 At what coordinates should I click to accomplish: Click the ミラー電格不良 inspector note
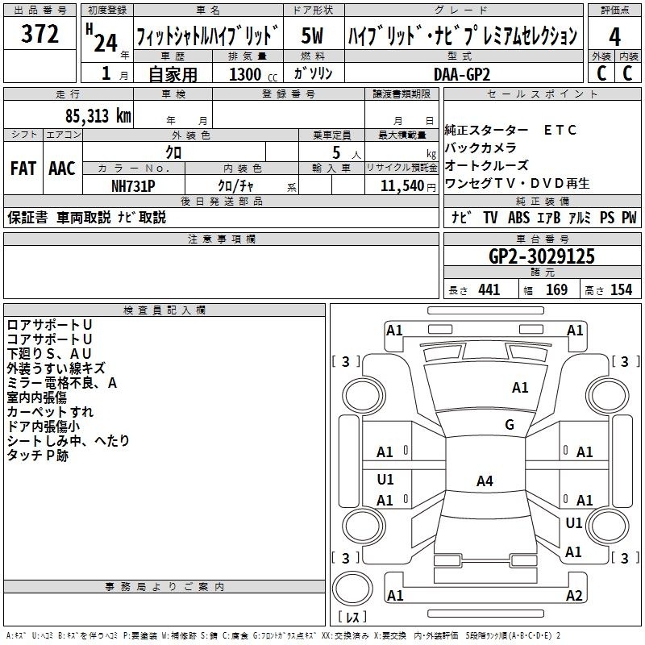61,383
